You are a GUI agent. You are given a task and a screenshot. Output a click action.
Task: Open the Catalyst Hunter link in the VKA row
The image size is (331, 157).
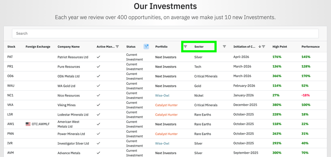pyautogui.click(x=166, y=105)
